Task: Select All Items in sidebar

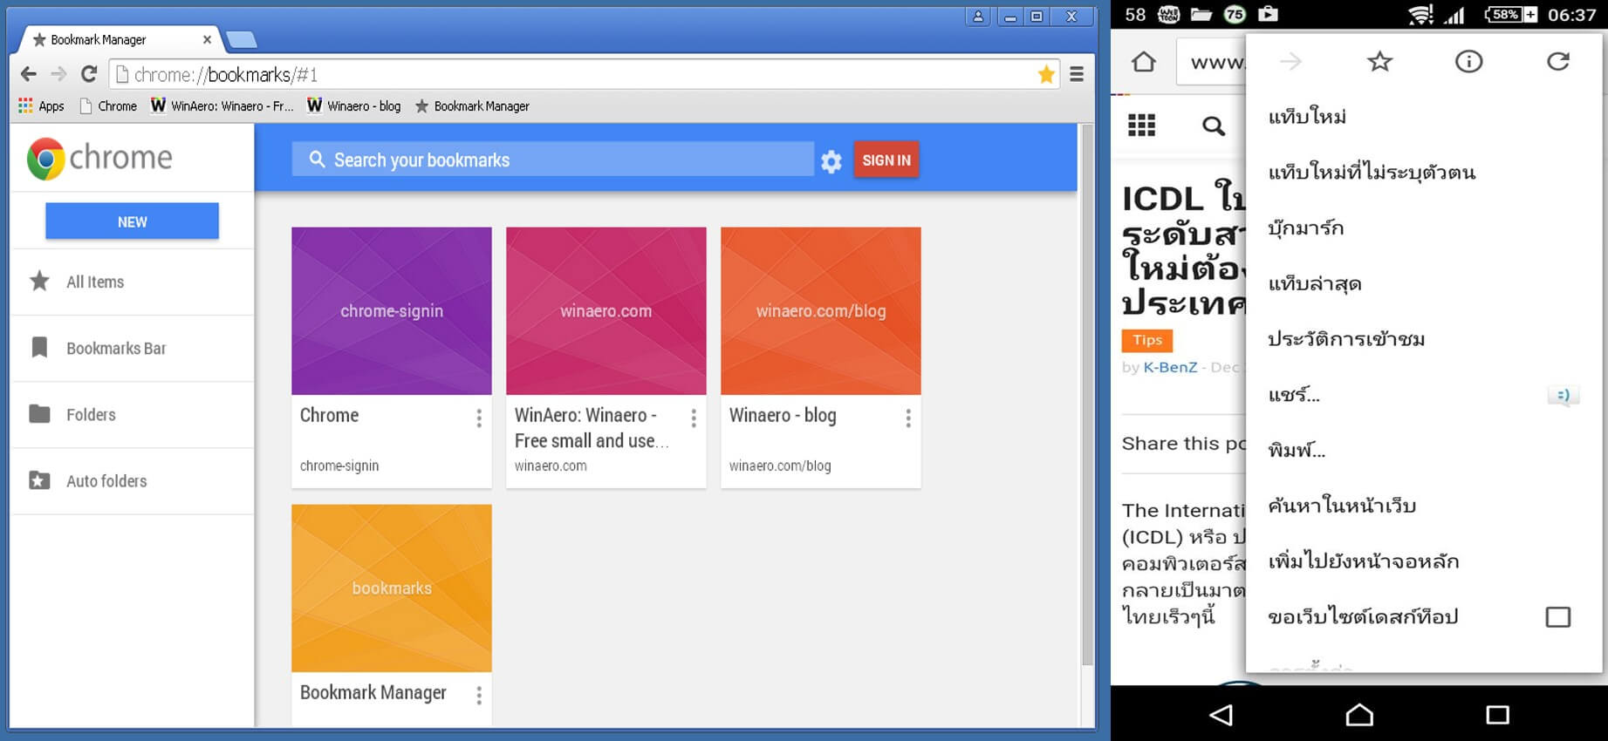Action: point(133,282)
